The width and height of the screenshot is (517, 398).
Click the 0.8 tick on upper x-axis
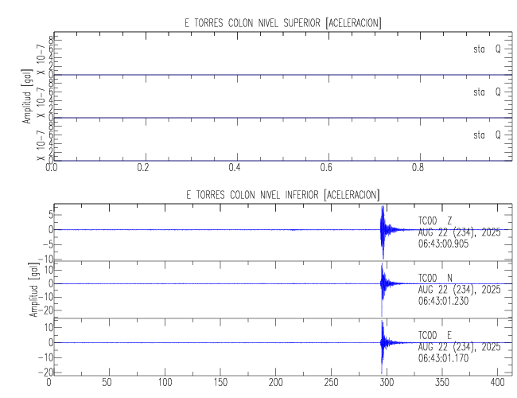coord(419,169)
